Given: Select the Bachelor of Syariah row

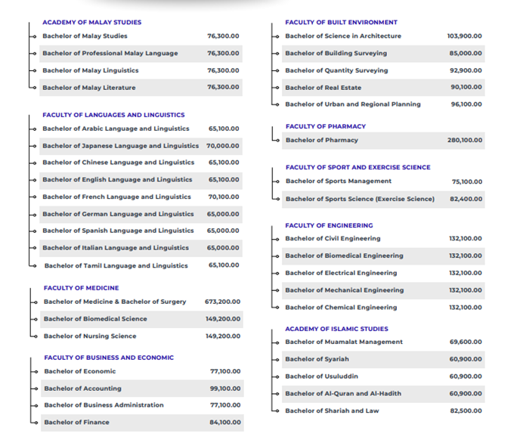Looking at the screenshot, I should (383, 359).
